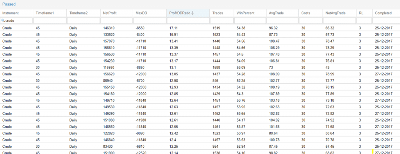The height and width of the screenshot is (154, 400).
Task: Select ProfitDDRatio value 17.11
Action: tap(173, 28)
